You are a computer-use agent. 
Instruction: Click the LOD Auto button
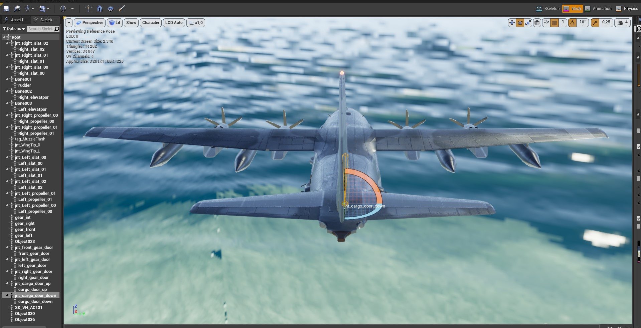coord(174,23)
